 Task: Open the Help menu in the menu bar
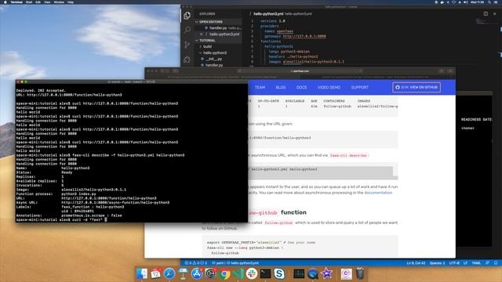pyautogui.click(x=71, y=2)
